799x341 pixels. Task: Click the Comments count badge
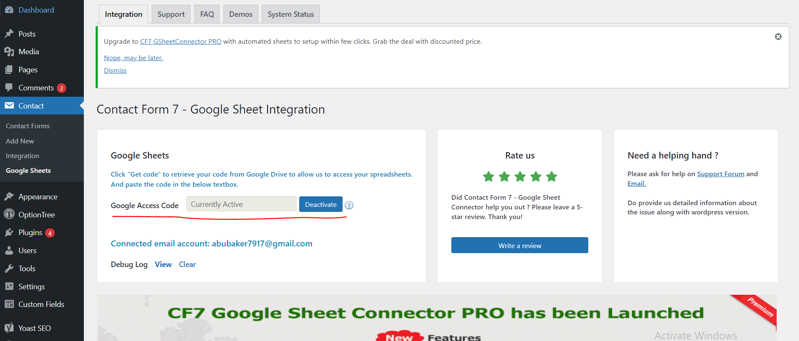(x=62, y=88)
